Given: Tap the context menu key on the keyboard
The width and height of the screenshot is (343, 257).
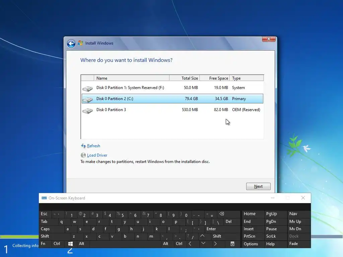Looking at the screenshot, I should pyautogui.click(x=232, y=244).
